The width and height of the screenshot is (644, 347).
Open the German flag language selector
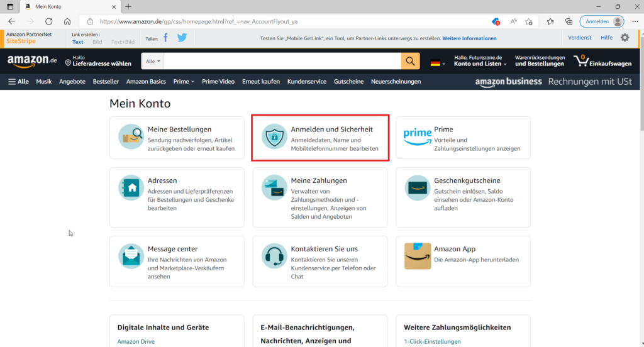tap(438, 63)
